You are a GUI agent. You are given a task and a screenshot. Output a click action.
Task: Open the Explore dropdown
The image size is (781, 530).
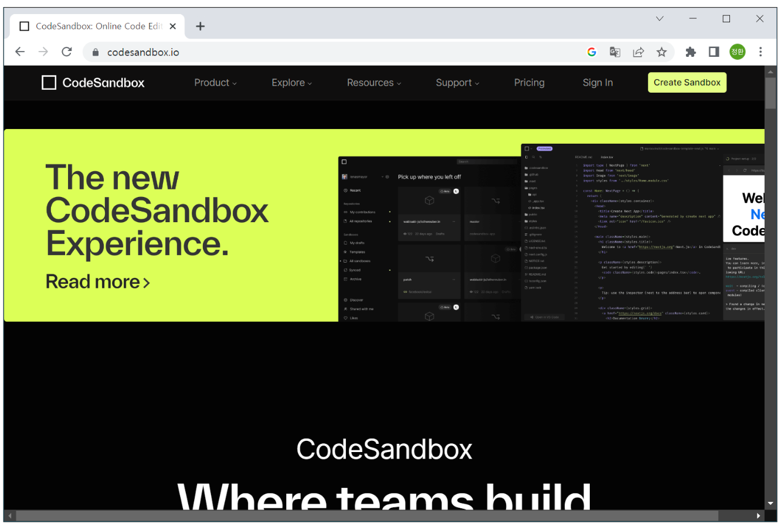coord(292,83)
